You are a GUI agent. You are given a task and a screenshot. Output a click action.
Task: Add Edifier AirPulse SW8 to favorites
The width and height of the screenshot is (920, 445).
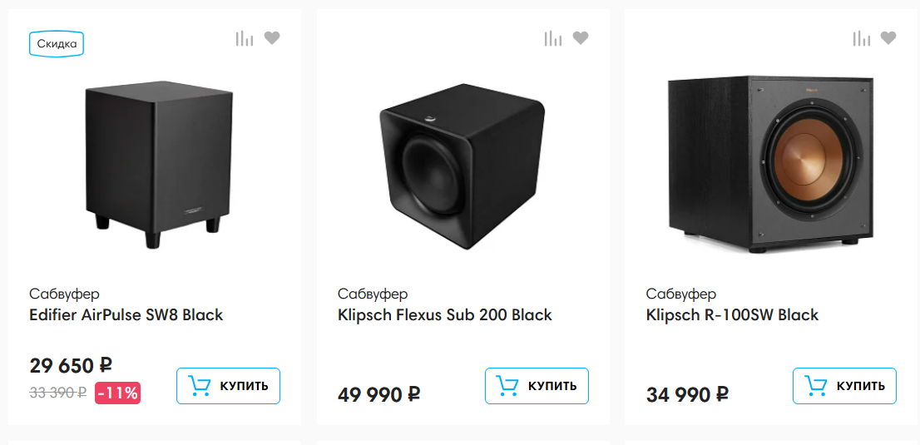tap(272, 37)
